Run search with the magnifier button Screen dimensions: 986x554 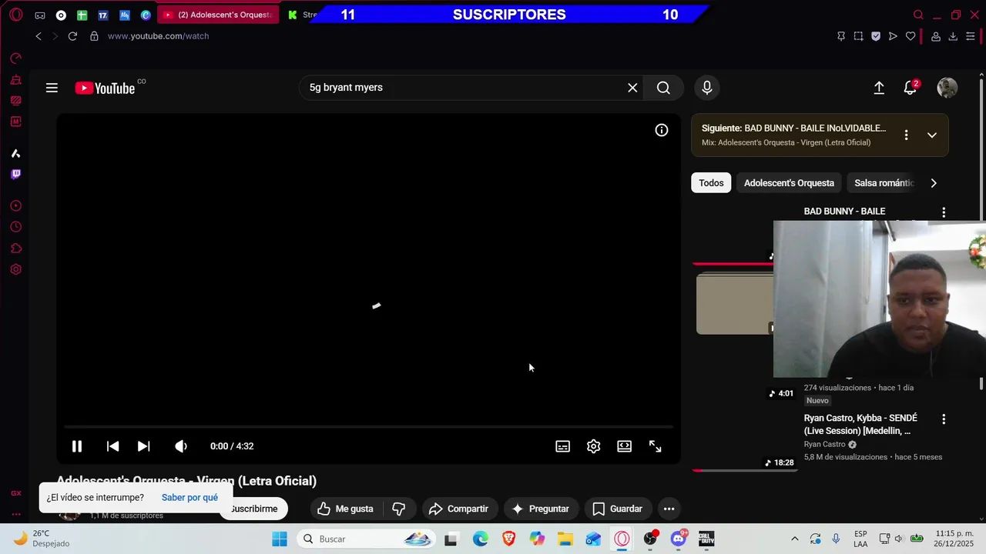click(663, 88)
